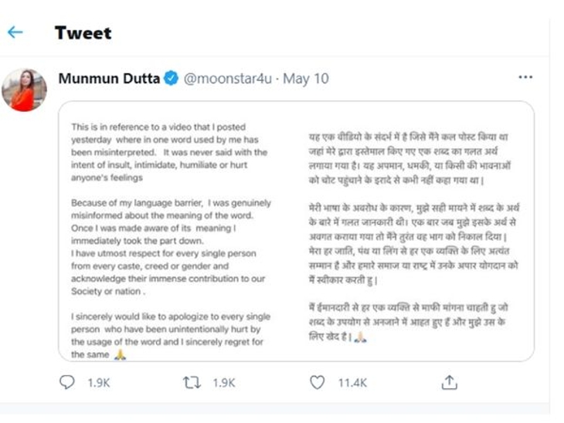
Task: Click the folded hands emoji after English text
Action: (x=119, y=354)
